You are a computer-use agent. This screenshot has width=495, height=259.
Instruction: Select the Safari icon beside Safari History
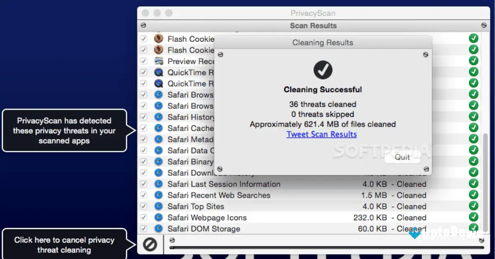tap(159, 117)
